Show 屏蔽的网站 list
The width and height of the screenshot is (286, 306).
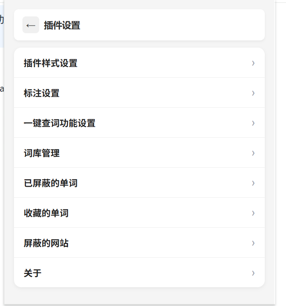[46, 243]
